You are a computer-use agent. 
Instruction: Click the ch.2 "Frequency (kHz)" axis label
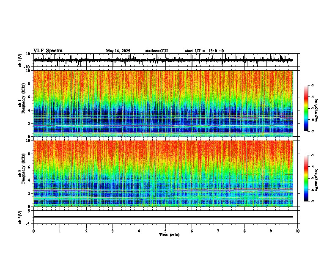point(23,168)
